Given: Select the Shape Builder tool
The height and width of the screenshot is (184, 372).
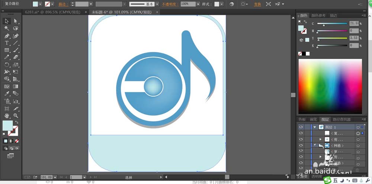Looking at the screenshot, I should coord(7,79).
